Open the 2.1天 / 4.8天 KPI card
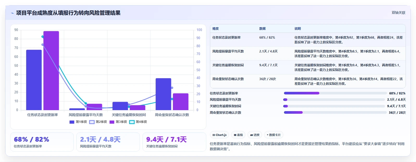 point(108,142)
